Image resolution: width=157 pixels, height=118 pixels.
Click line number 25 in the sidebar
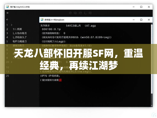pyautogui.click(x=8, y=76)
